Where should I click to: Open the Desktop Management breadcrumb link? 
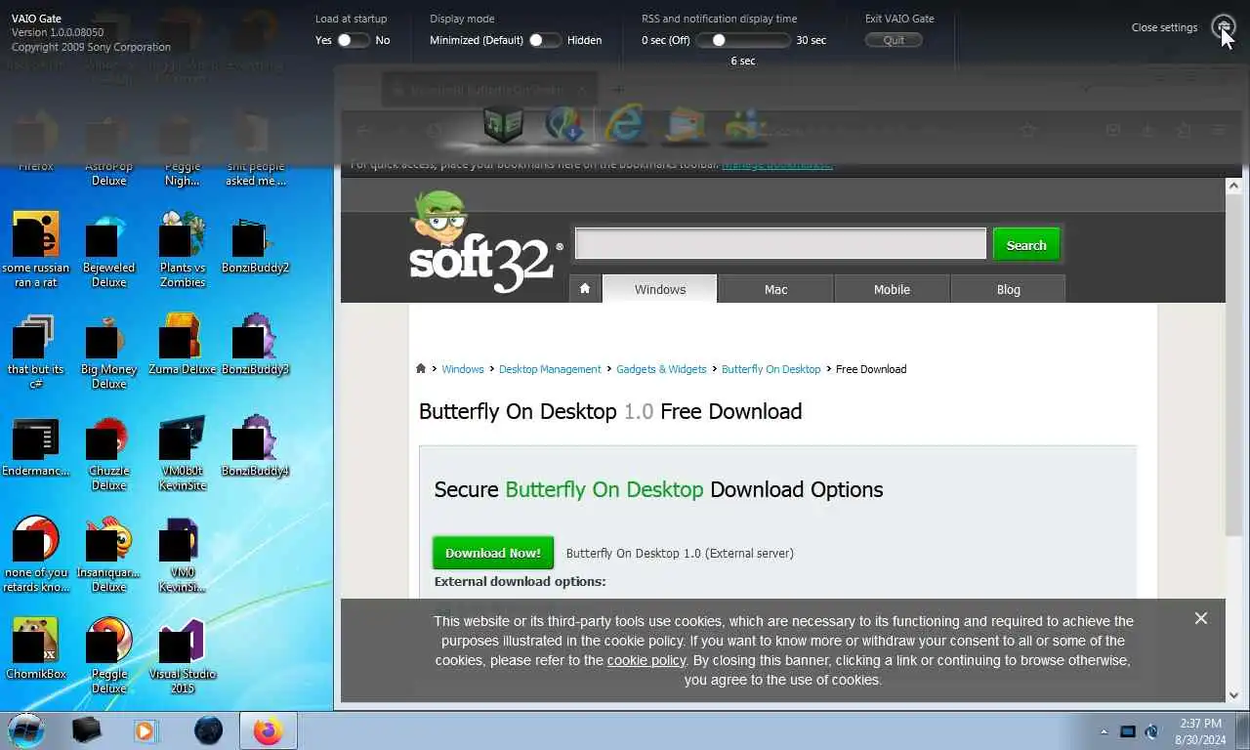click(x=550, y=369)
